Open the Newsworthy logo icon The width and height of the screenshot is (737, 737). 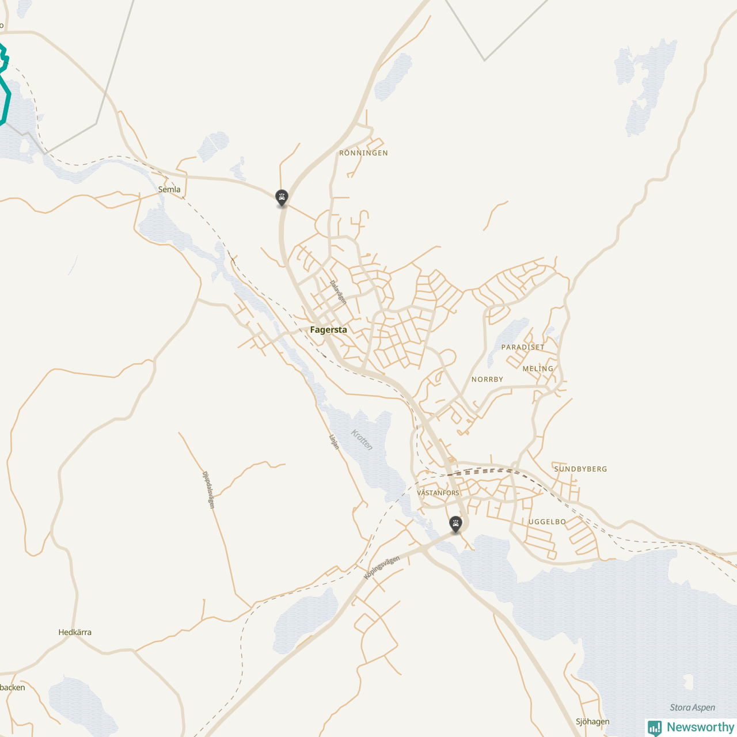pos(655,728)
